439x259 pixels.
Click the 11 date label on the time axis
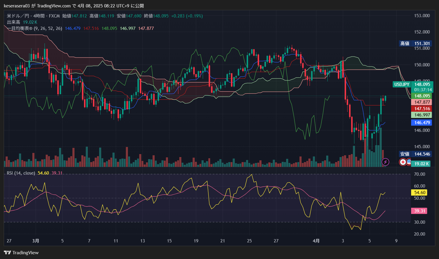point(116,241)
